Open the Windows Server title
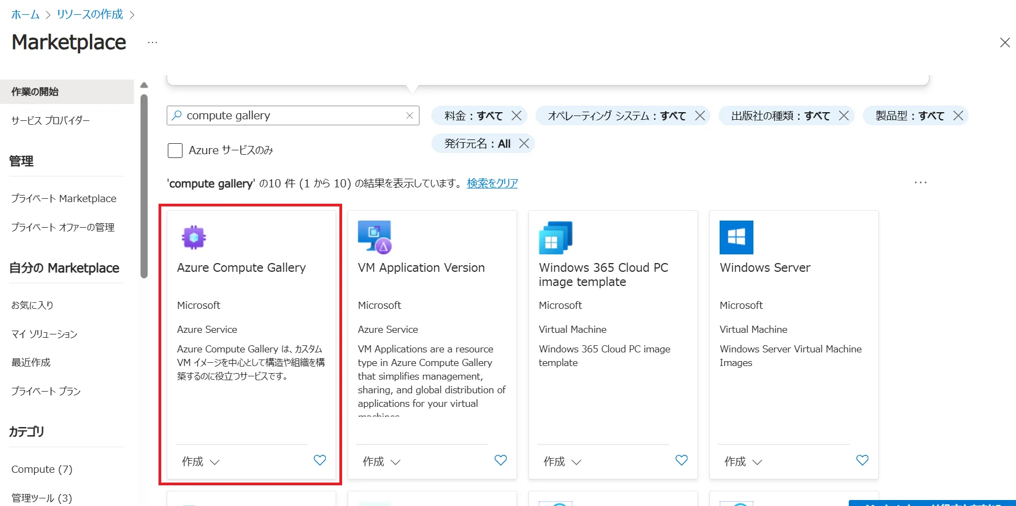Image resolution: width=1016 pixels, height=506 pixels. point(765,267)
